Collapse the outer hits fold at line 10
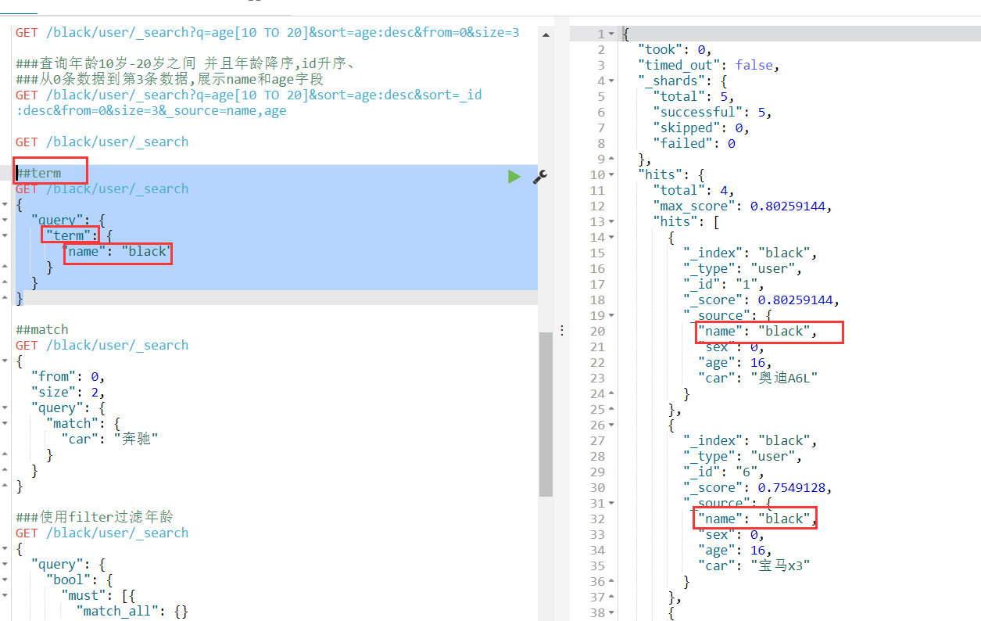 coord(611,175)
